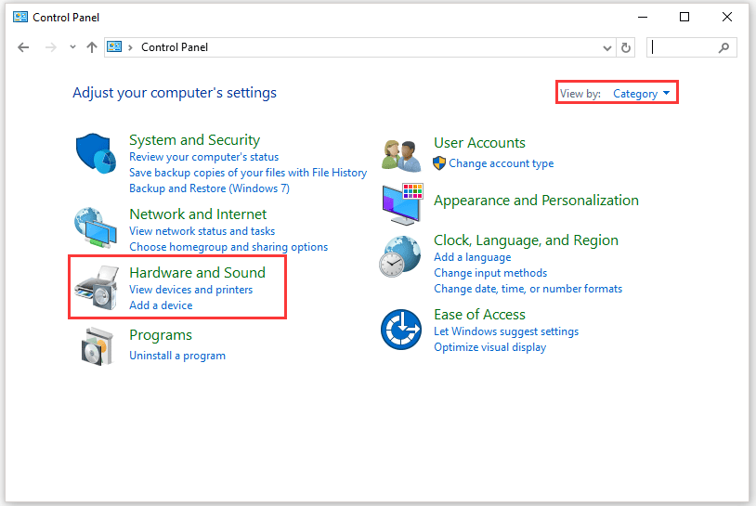
Task: Click the Programs disc box icon
Action: click(x=97, y=345)
